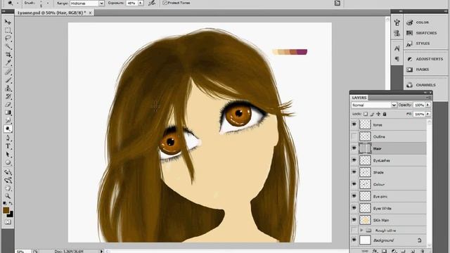
Task: Hide the Colour layer
Action: click(x=354, y=184)
